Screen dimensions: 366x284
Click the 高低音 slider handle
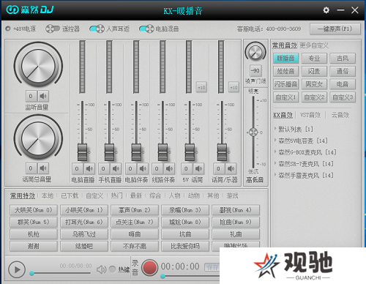coord(253,132)
